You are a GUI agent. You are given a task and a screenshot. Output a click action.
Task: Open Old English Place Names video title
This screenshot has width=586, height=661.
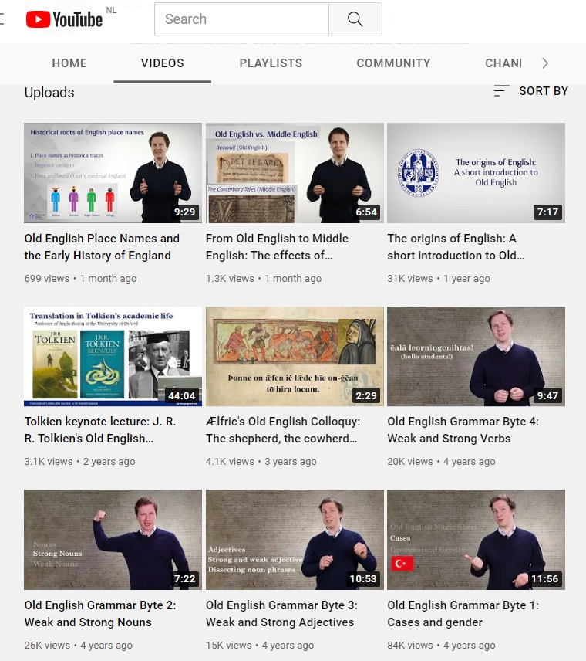pyautogui.click(x=102, y=247)
